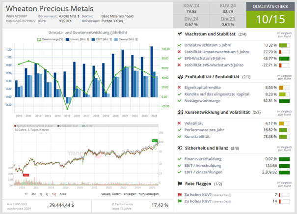Click the check beside Rendite auf das eingesetzte Kapital
This screenshot has width=297, height=214.
pyautogui.click(x=179, y=94)
